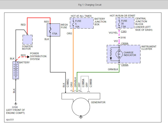Click the vertical "BLK" label on battery ground wire
This screenshot has height=125, width=168.
coord(14,91)
